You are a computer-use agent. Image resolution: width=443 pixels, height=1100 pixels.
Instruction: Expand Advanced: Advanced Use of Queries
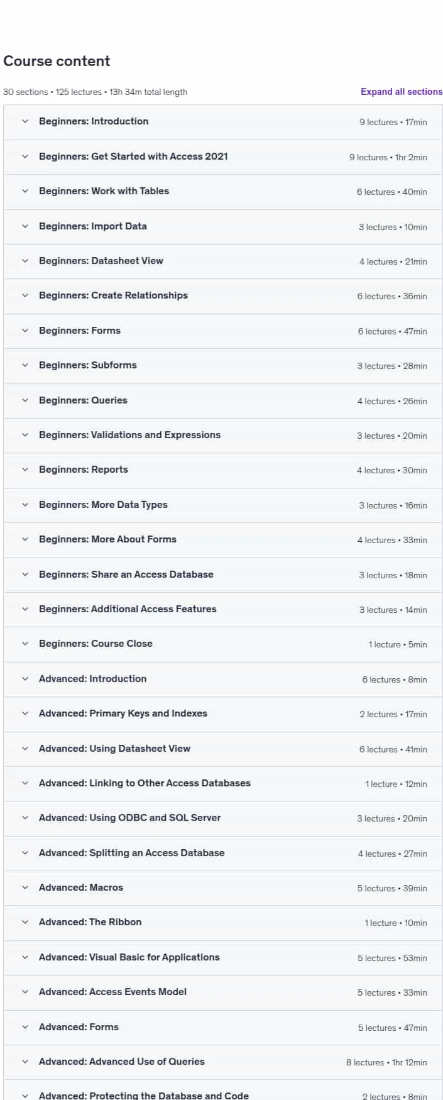pos(223,1062)
